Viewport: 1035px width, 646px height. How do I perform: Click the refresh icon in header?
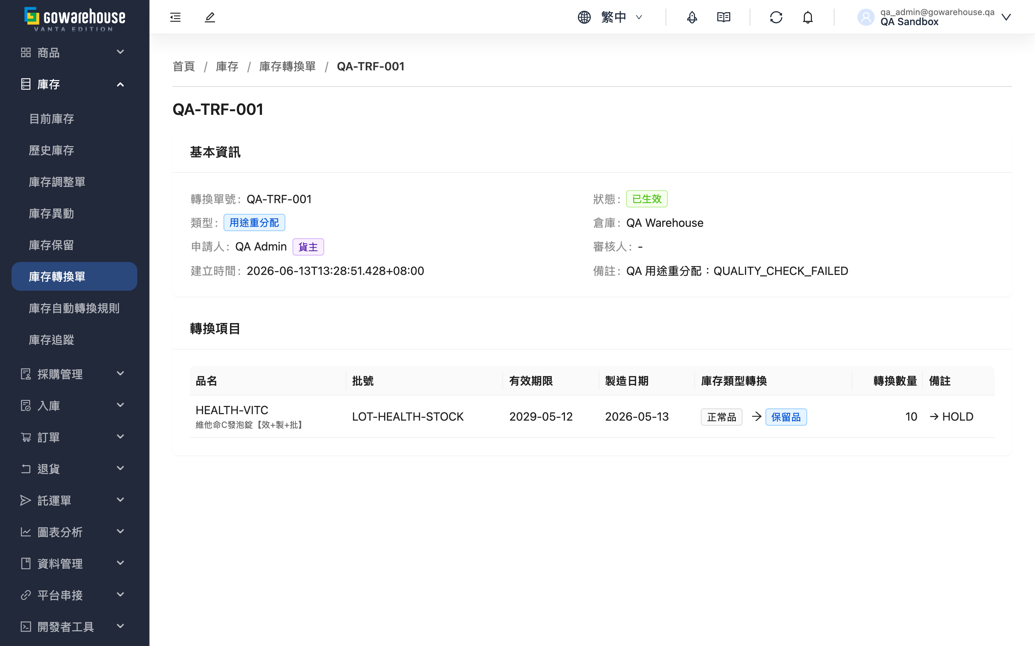tap(776, 17)
